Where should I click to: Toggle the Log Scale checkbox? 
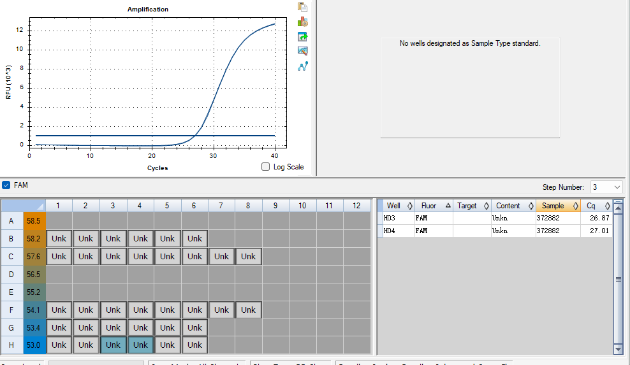(x=265, y=167)
